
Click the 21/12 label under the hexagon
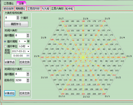point(86,97)
